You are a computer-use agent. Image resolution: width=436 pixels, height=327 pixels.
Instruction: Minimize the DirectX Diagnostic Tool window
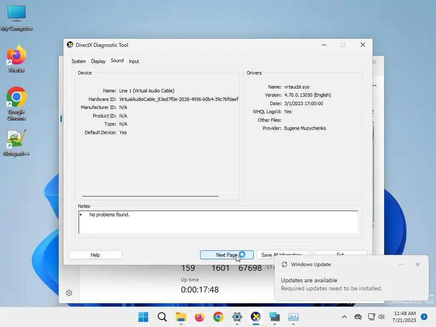coord(324,45)
